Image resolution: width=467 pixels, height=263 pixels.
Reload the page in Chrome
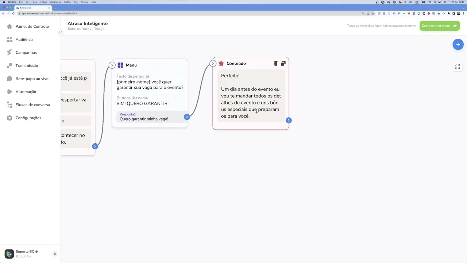coord(13,14)
